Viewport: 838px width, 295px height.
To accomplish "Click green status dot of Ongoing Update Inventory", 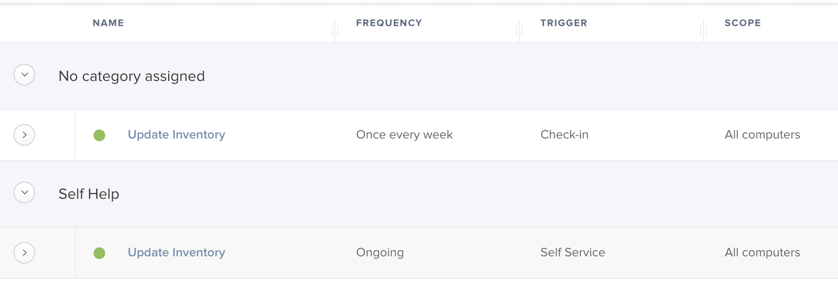I will coord(100,254).
